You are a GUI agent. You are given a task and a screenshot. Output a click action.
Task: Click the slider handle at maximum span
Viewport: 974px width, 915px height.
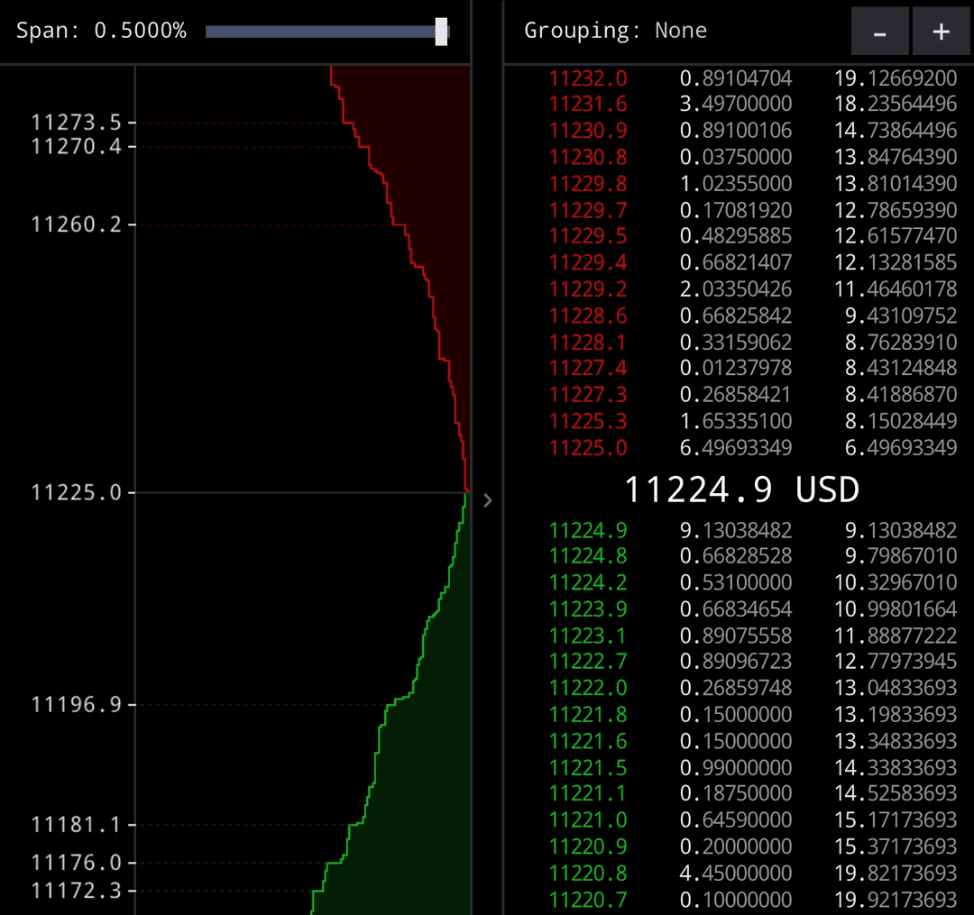coord(443,31)
